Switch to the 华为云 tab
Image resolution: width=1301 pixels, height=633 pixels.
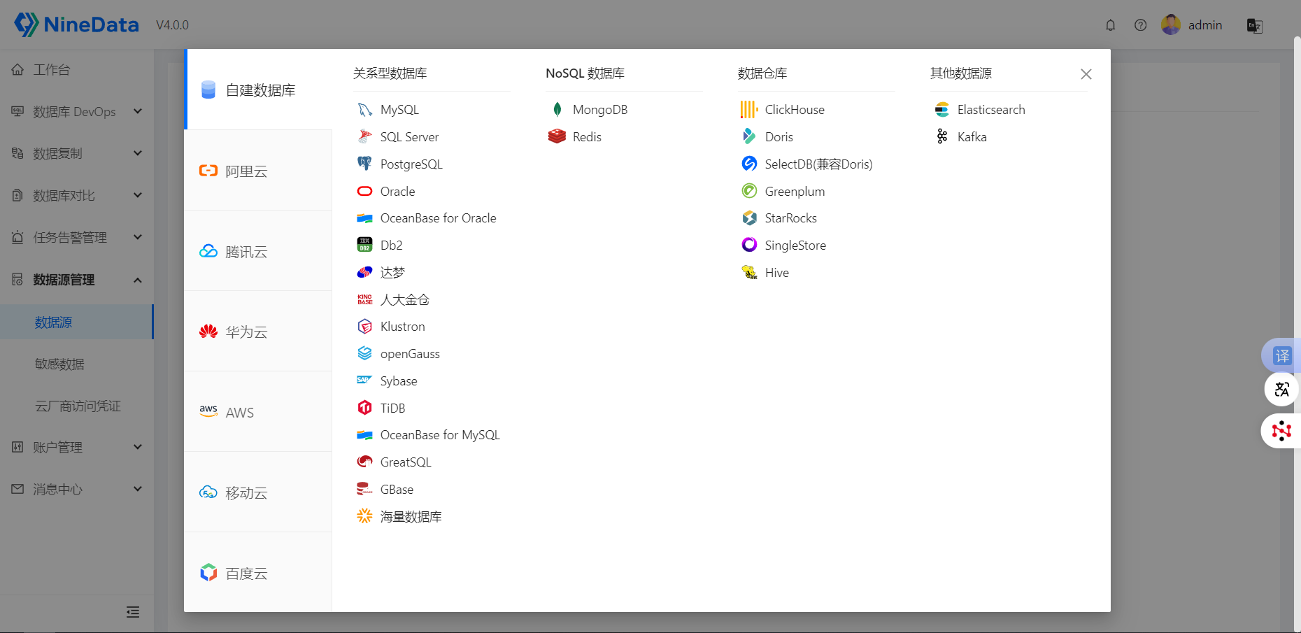259,332
